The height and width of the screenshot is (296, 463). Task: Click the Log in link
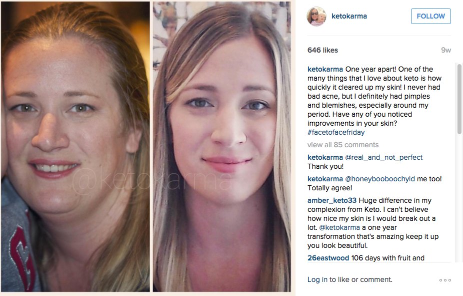[317, 280]
